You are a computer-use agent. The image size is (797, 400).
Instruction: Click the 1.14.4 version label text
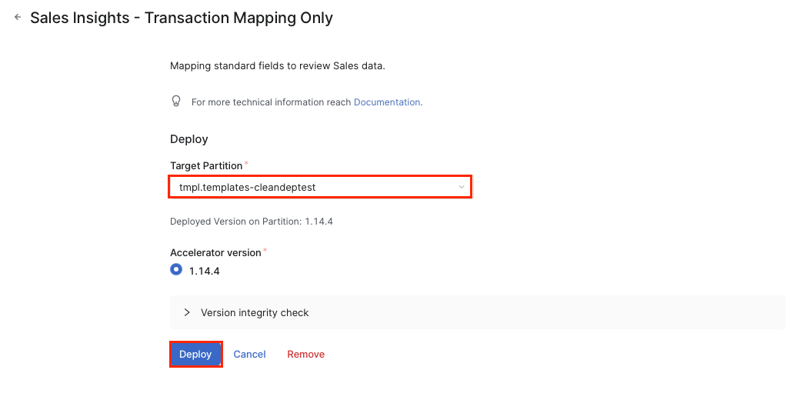pyautogui.click(x=205, y=272)
